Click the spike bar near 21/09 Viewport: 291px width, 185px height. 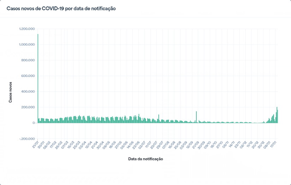click(196, 117)
